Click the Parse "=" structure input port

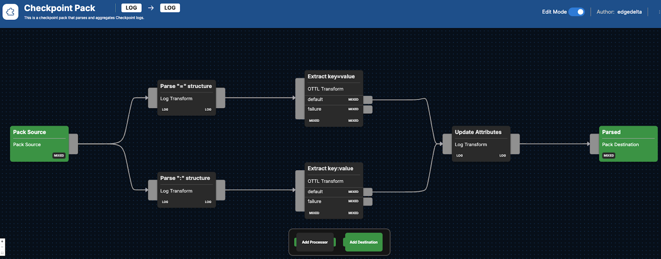(152, 98)
